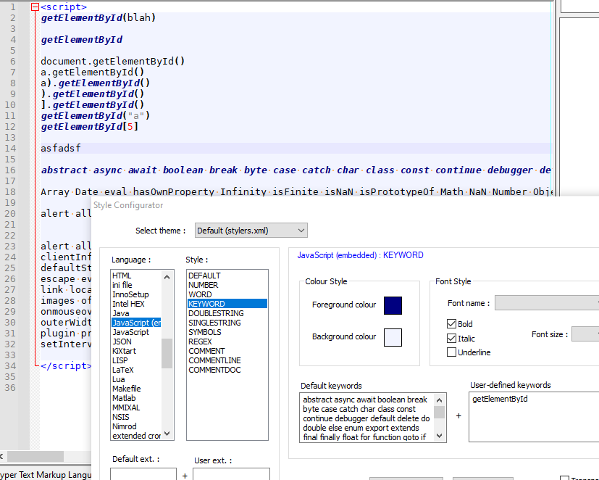Tick the Bold checkbox
This screenshot has width=599, height=480.
coord(451,324)
